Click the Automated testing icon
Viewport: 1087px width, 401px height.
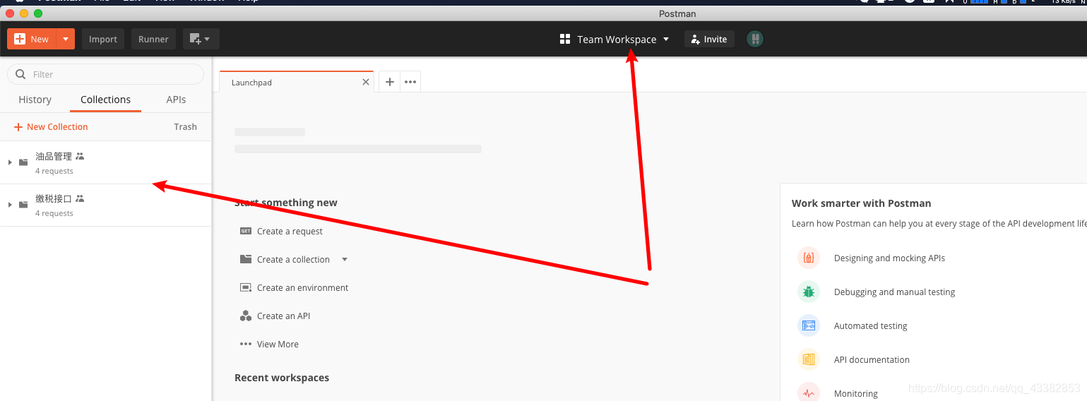[x=809, y=325]
